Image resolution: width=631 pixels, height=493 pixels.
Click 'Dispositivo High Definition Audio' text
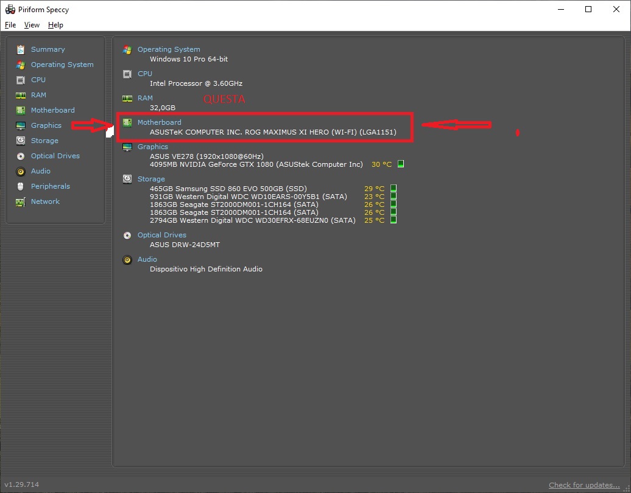(206, 269)
